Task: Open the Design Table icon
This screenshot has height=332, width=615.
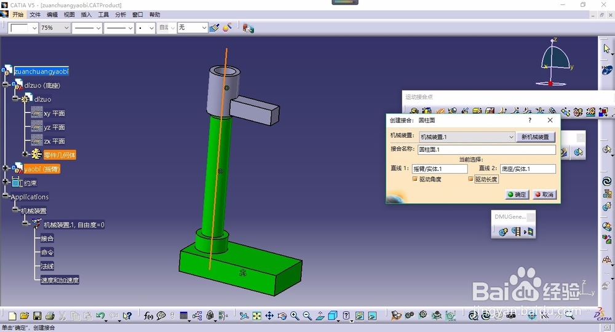Action: point(183,315)
